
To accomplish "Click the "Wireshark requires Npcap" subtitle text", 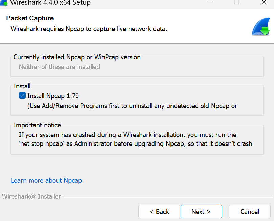I will (89, 29).
